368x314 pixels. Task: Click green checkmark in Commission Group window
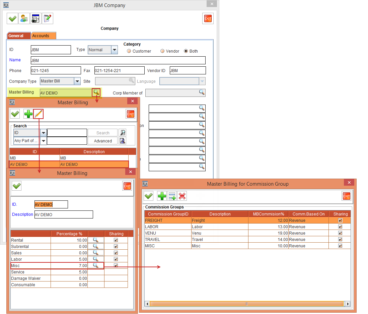[149, 196]
